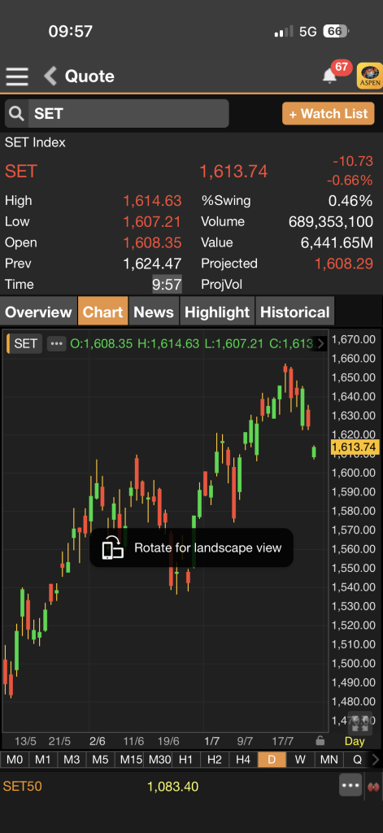Add SET to Watch List
Screen dimensions: 383x833
329,114
